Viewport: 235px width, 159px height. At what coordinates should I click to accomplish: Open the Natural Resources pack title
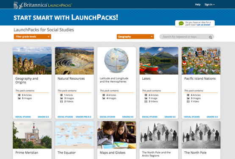pos(71,78)
